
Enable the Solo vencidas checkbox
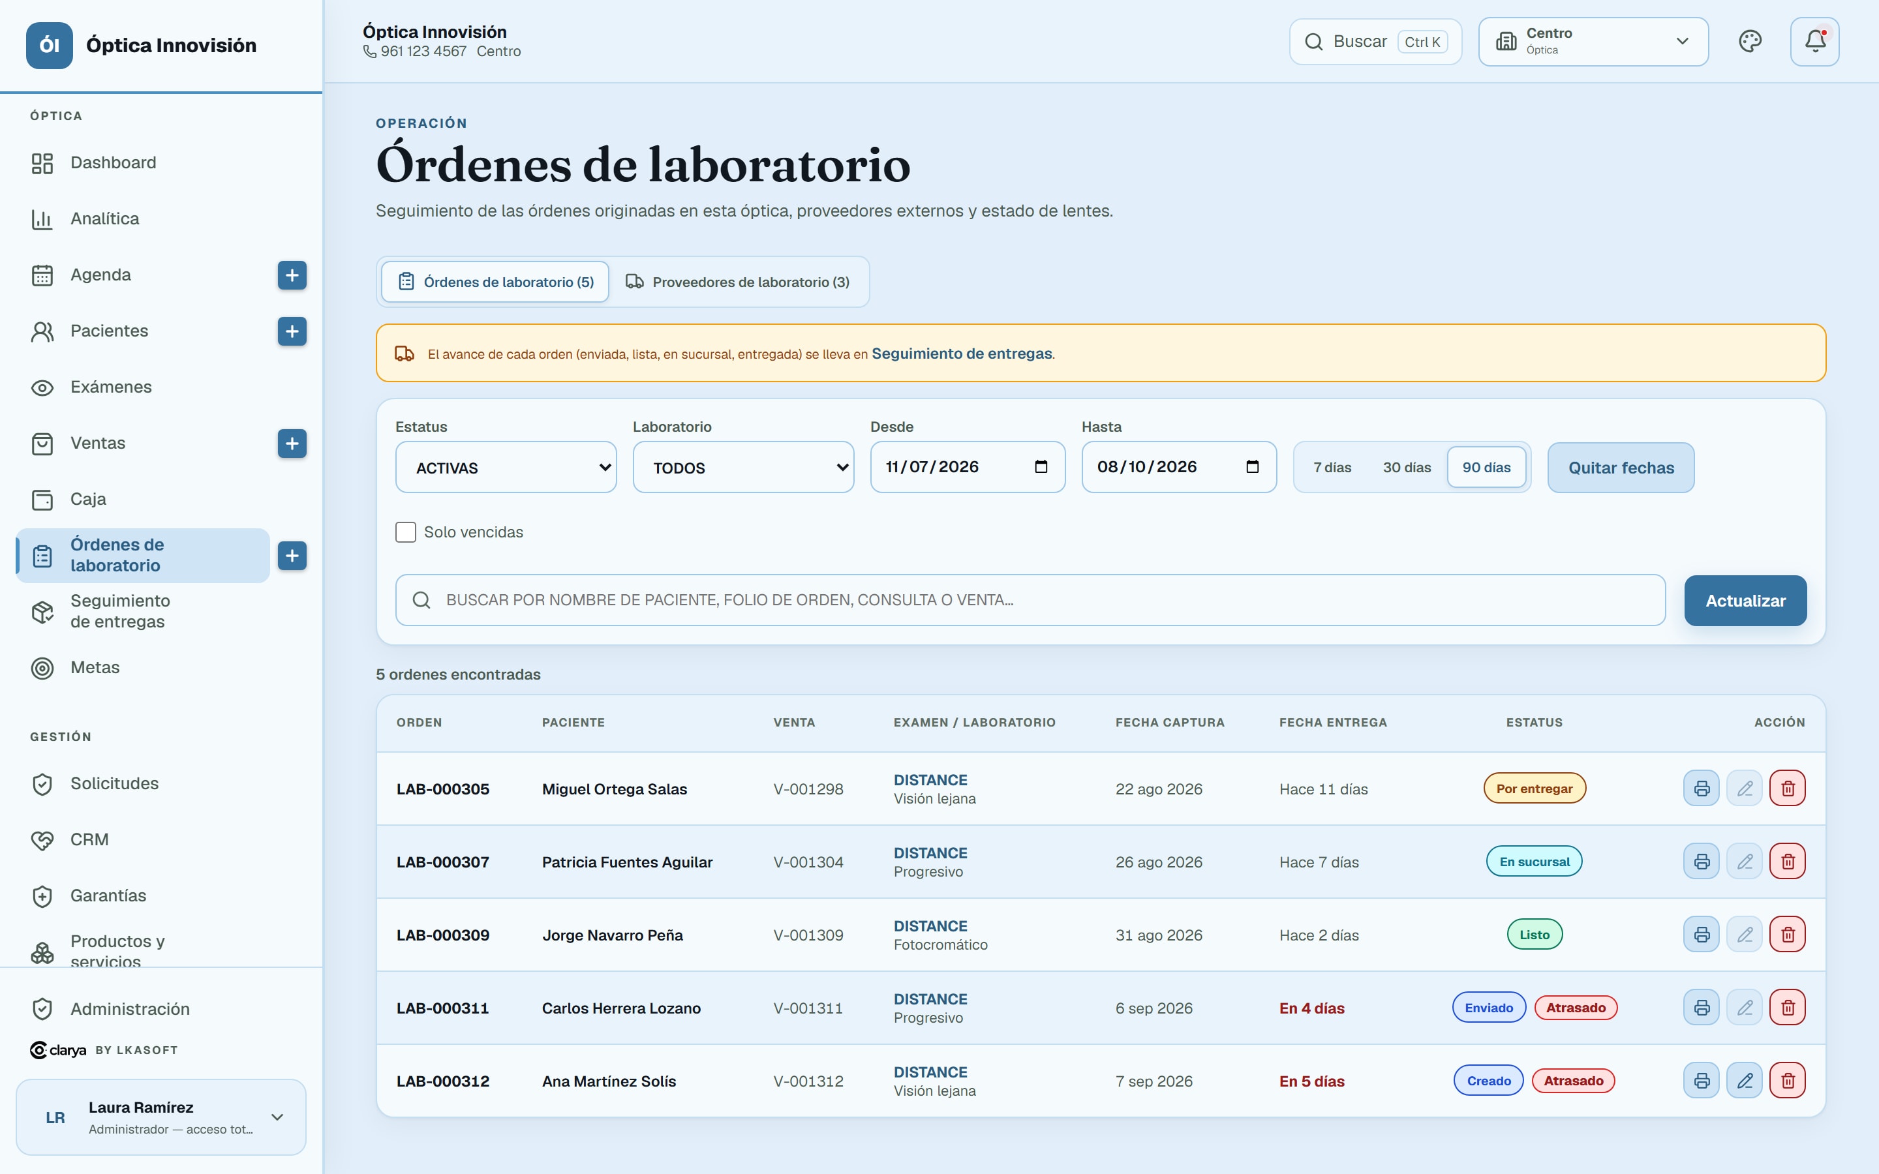click(405, 532)
